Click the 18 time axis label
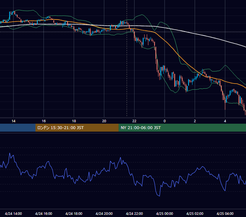 tap(74, 121)
